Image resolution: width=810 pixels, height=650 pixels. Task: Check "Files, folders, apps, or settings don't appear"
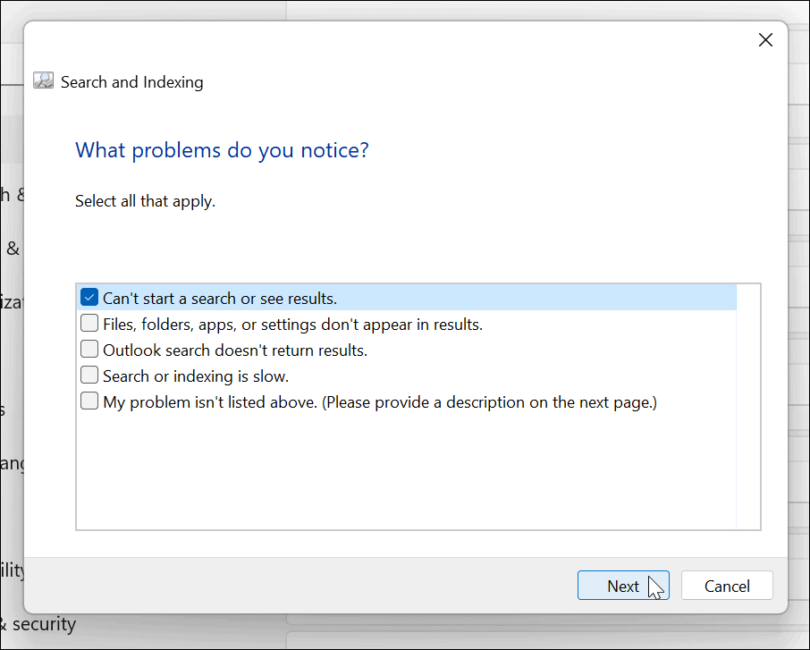click(x=89, y=324)
